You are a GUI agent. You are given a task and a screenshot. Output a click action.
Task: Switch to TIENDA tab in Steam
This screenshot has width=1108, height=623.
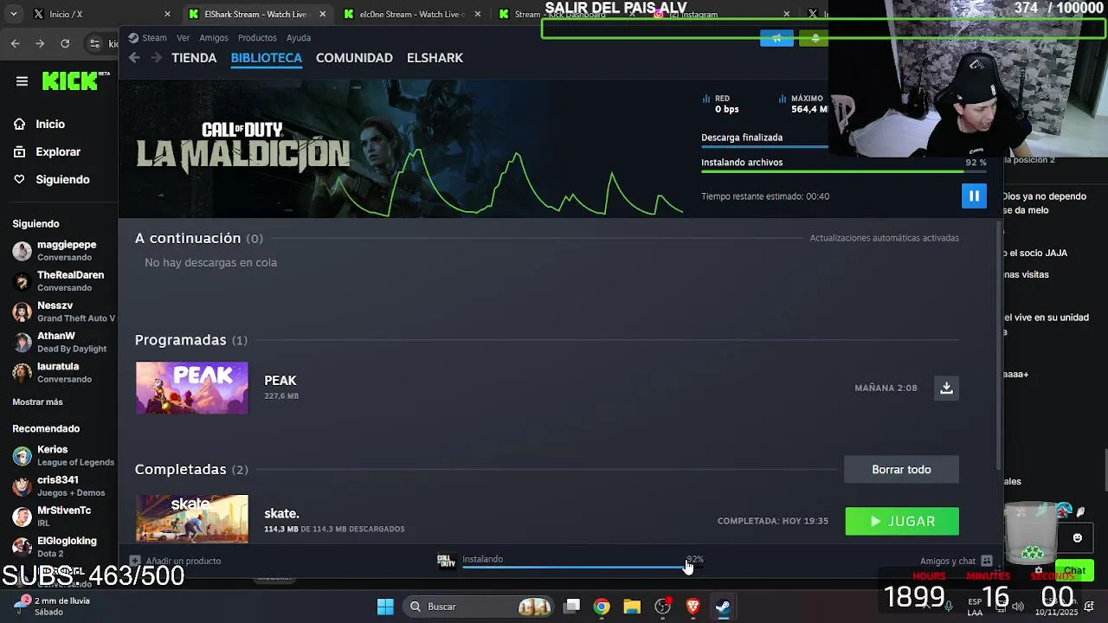(194, 58)
